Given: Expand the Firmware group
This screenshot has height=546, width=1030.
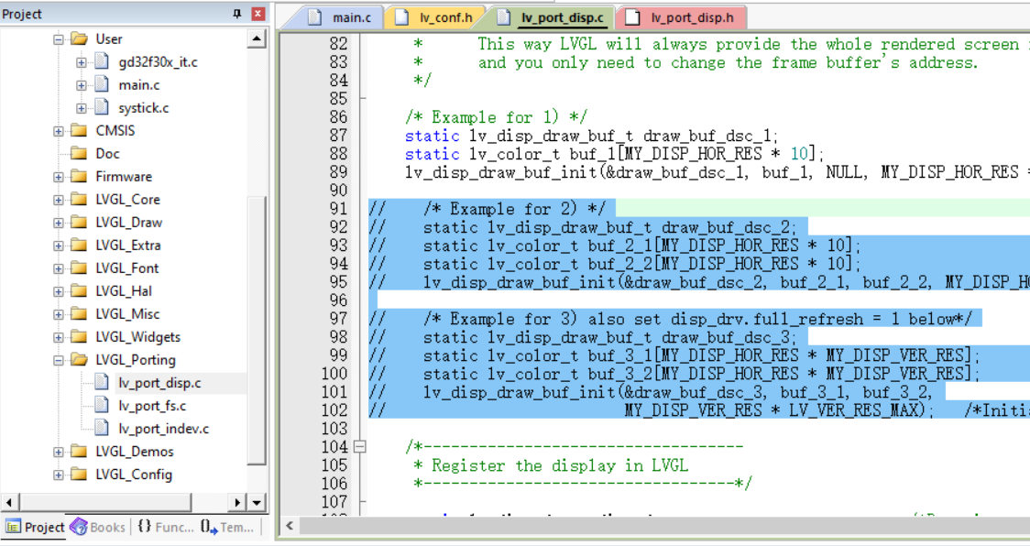Looking at the screenshot, I should coord(59,177).
